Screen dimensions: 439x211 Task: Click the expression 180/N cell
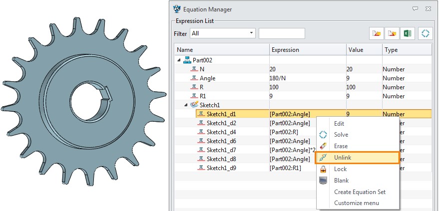pyautogui.click(x=308, y=78)
